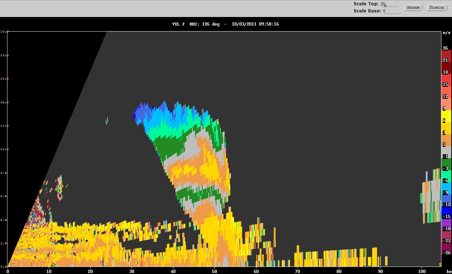Choose the dark green legend swatch below -1

tap(446, 164)
